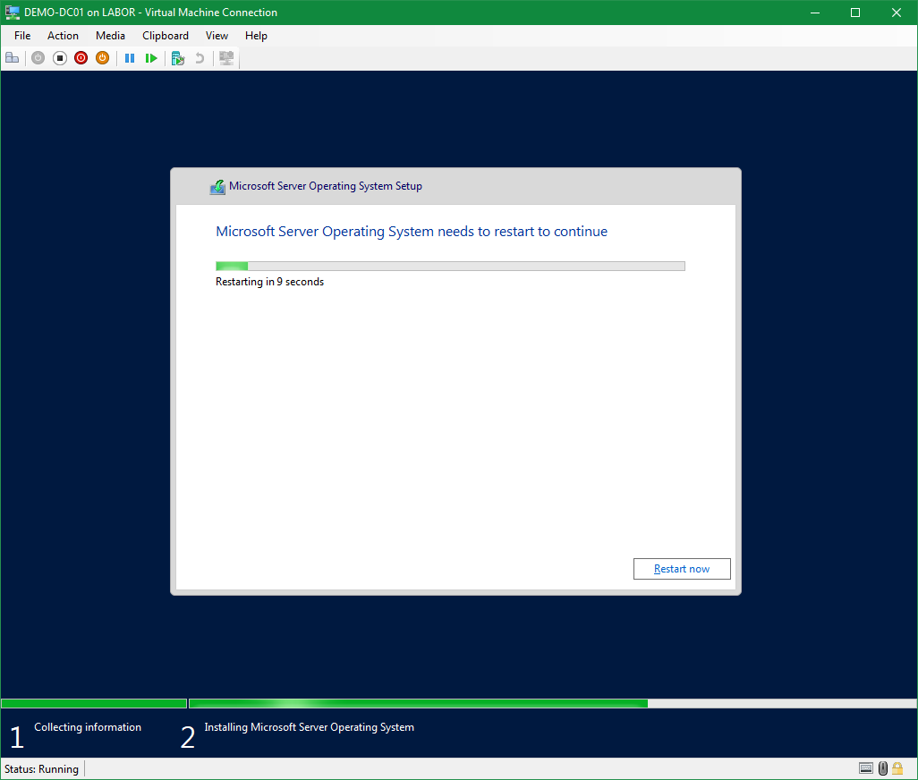Screen dimensions: 918x780
Task: Open the Media menu
Action: (x=110, y=36)
